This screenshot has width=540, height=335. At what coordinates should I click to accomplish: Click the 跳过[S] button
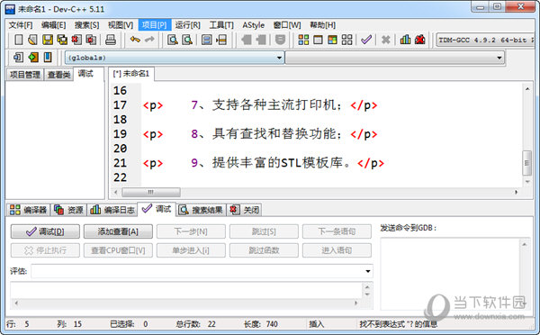(x=264, y=231)
